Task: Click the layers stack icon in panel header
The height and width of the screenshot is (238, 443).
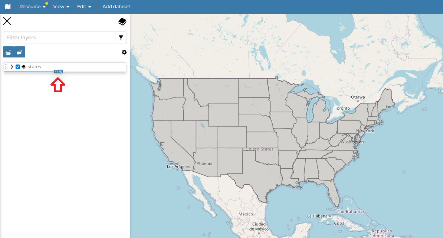Action: (122, 22)
